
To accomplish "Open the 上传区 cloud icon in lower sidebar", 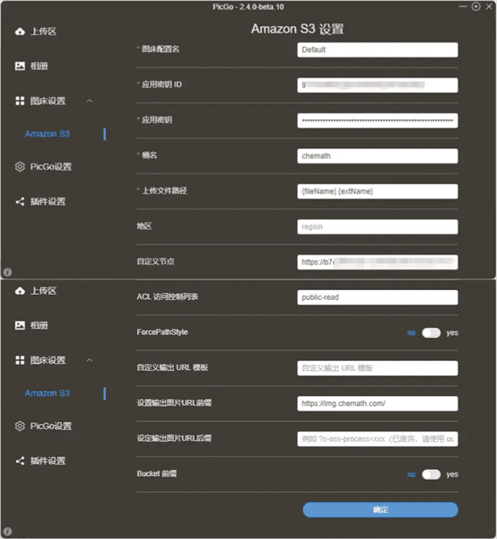I will point(20,291).
